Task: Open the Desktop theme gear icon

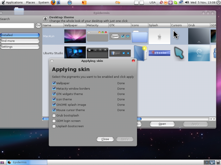Action: 45,19
